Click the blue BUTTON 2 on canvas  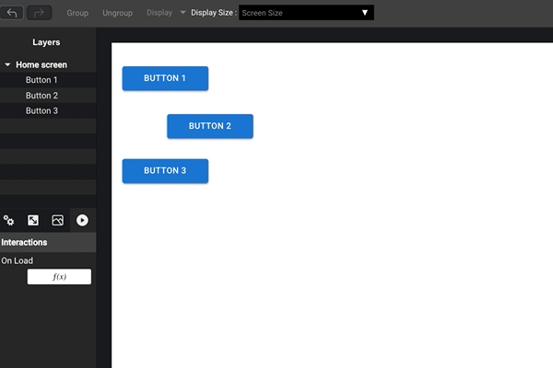click(210, 126)
